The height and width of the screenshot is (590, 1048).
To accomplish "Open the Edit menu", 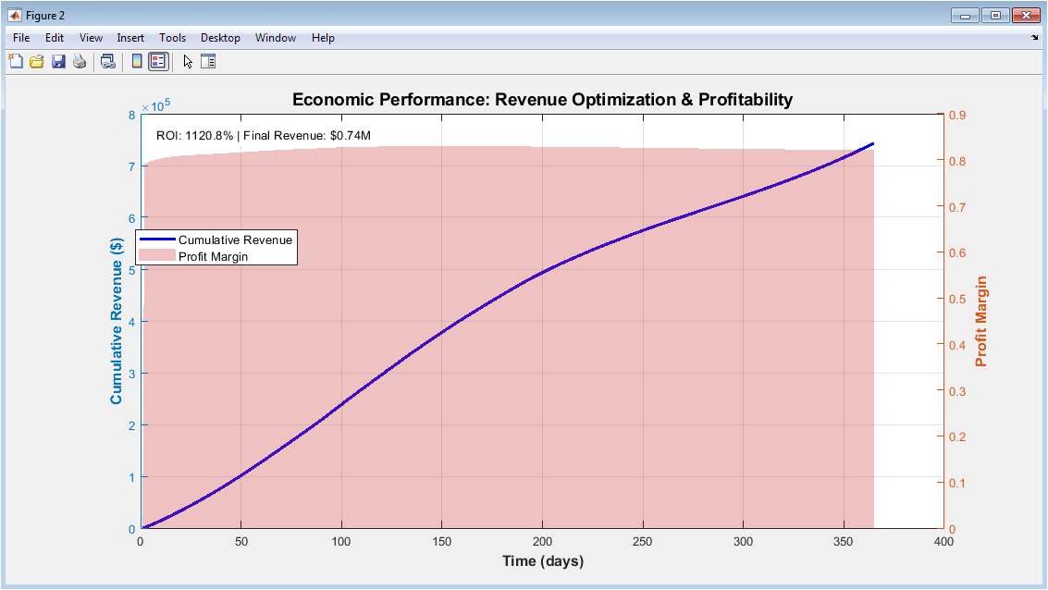I will click(55, 38).
